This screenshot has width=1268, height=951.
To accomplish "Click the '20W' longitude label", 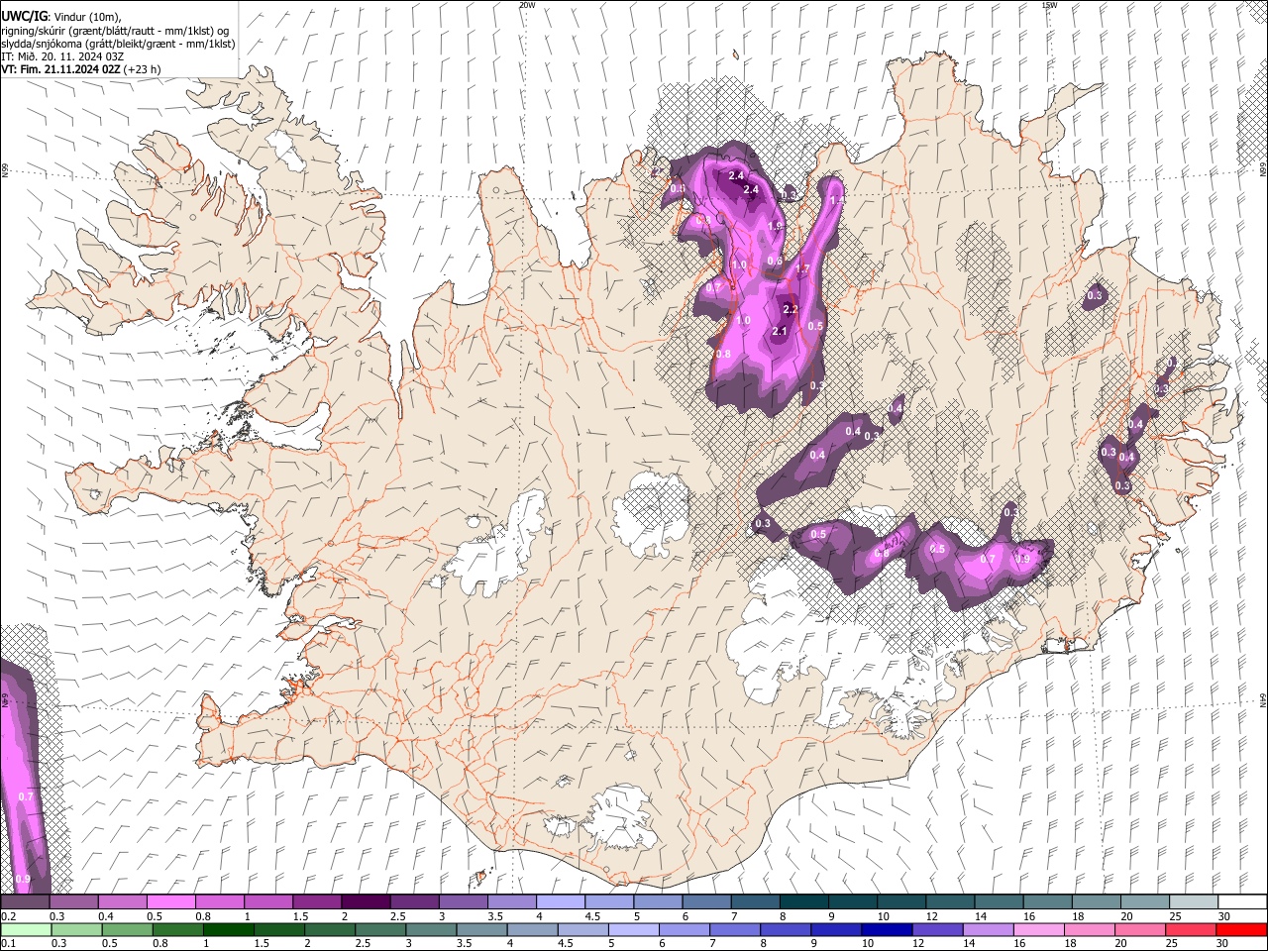I will click(x=526, y=5).
